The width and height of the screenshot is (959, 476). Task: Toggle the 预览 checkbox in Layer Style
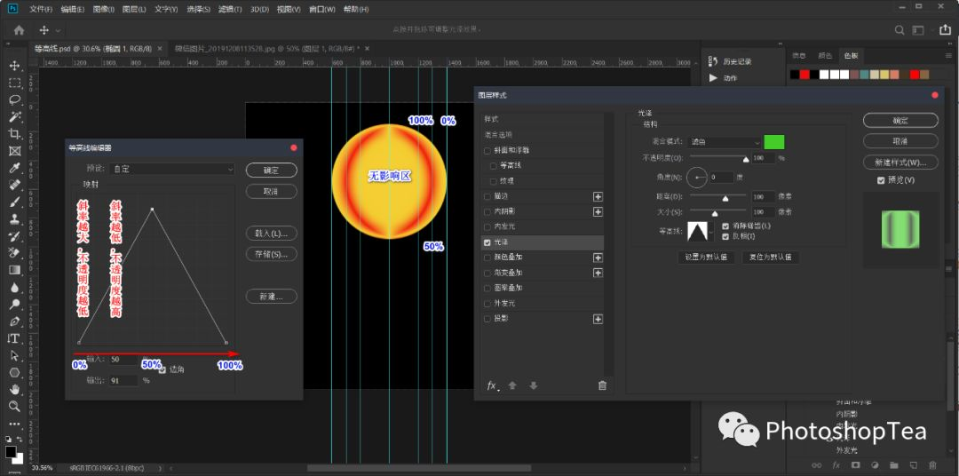click(x=881, y=180)
